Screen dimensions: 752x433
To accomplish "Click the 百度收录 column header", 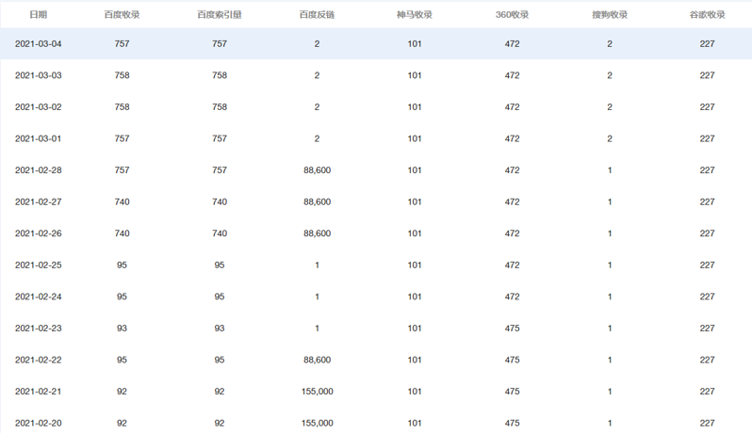I will click(x=122, y=16).
